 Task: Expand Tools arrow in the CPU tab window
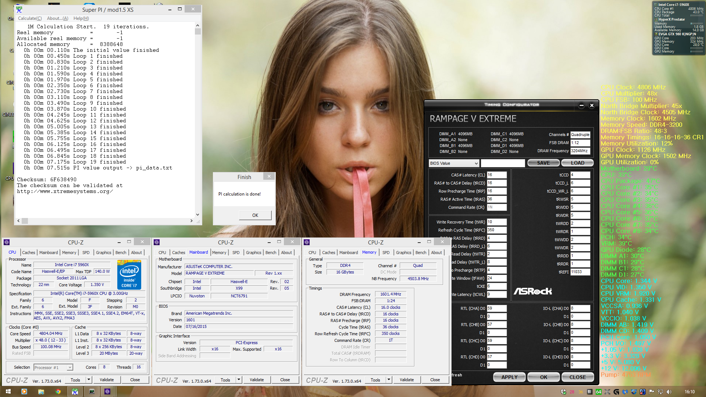[x=89, y=380]
